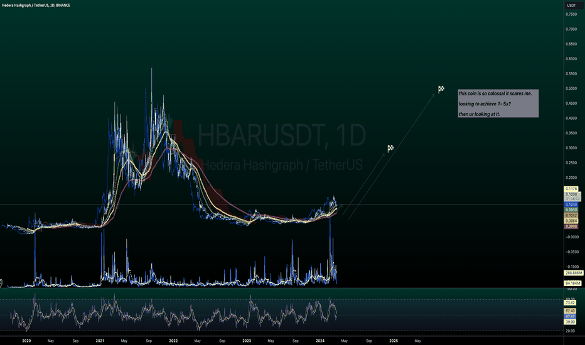Click the 0.0954 moving average label
The image size is (585, 345).
pyautogui.click(x=571, y=221)
